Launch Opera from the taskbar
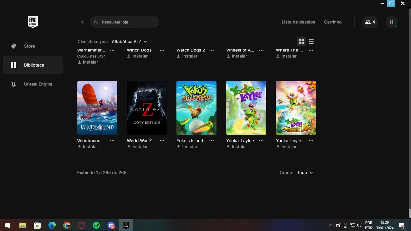 (x=82, y=225)
